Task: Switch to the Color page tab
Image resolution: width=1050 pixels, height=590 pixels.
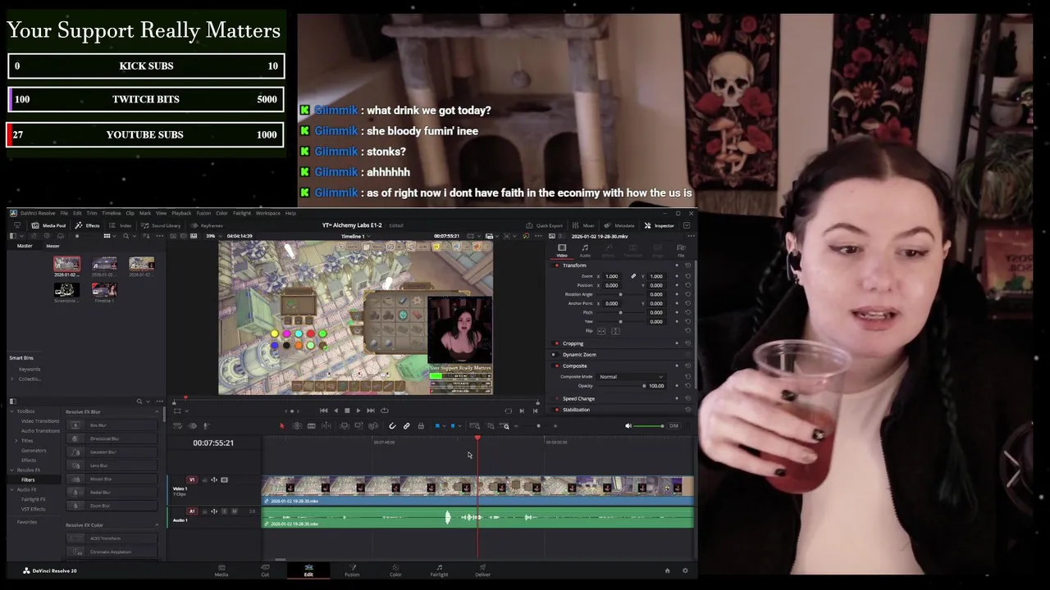Action: [x=395, y=570]
